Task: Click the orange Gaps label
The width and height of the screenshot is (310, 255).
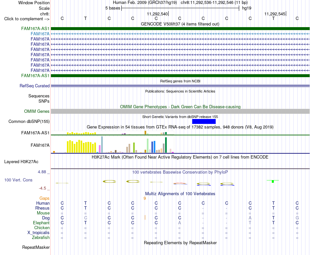Action: coord(44,198)
